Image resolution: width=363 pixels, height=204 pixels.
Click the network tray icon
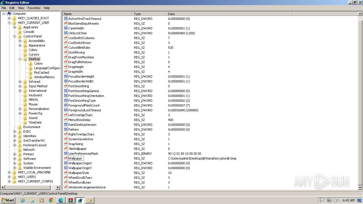click(x=329, y=200)
